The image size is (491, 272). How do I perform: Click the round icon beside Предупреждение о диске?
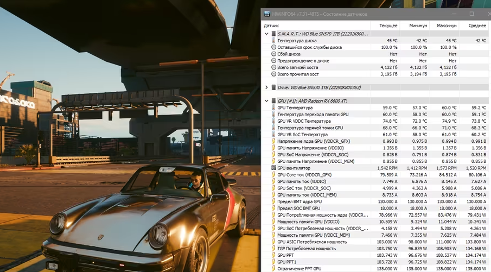pos(273,60)
